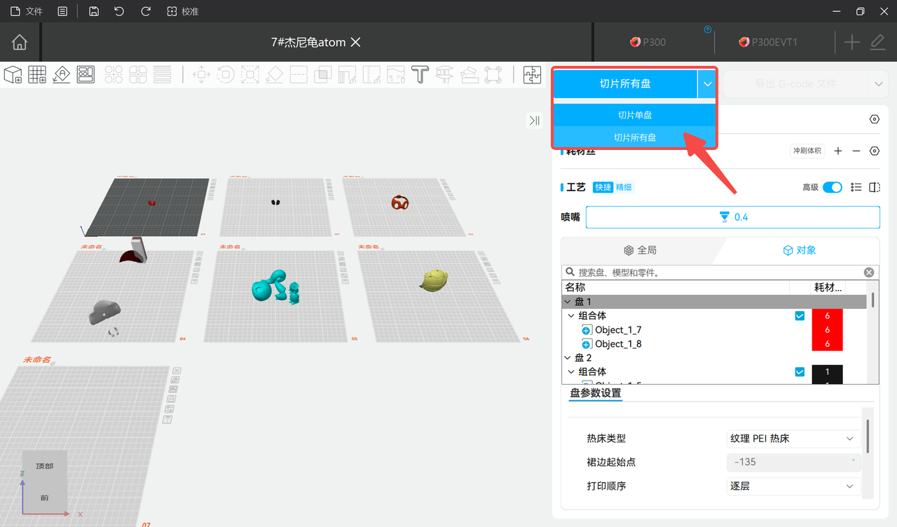Open the 文件 (File) menu
The width and height of the screenshot is (897, 527).
click(x=26, y=11)
